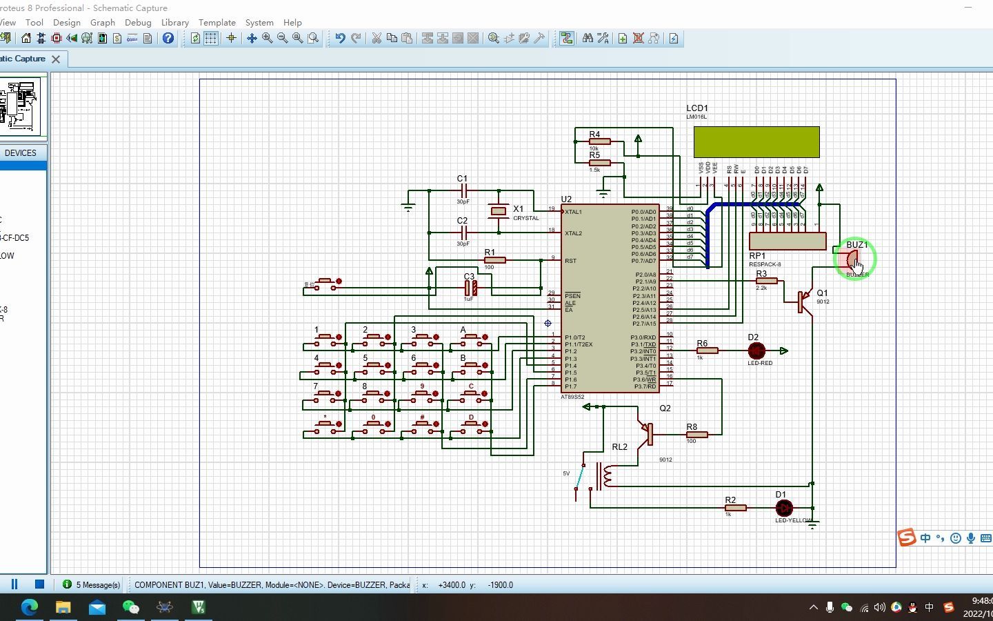This screenshot has height=621, width=993.
Task: Click the Undo arrow icon
Action: [x=340, y=39]
